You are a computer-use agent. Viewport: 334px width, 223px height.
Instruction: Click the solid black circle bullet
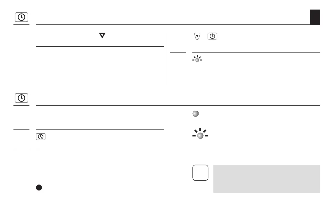tap(39, 188)
